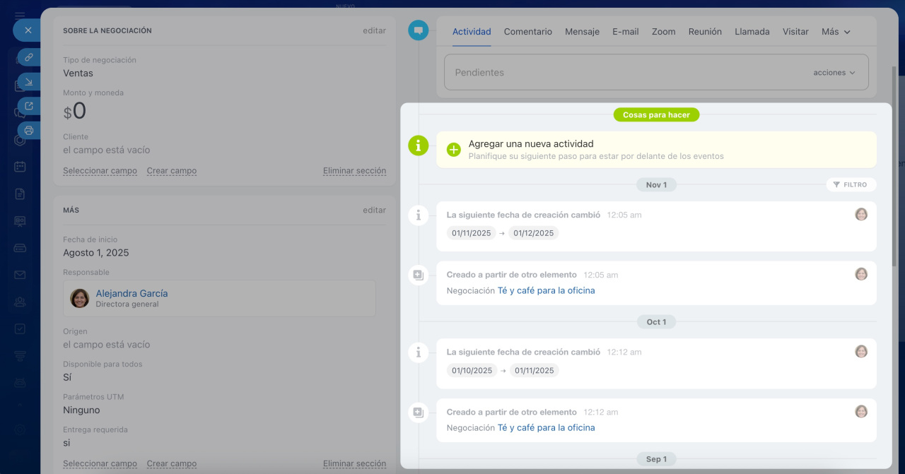Click the green plus add activity icon
This screenshot has width=905, height=474.
pyautogui.click(x=454, y=150)
